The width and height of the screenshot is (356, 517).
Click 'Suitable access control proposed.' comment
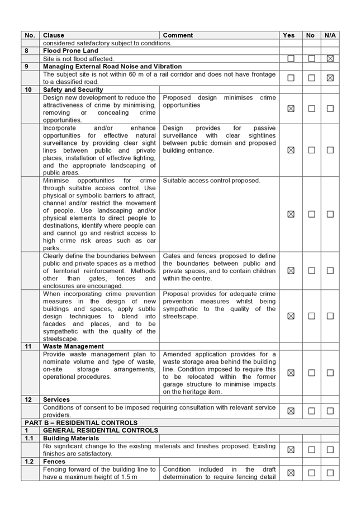point(211,181)
